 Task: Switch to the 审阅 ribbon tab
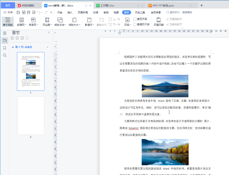(106, 13)
